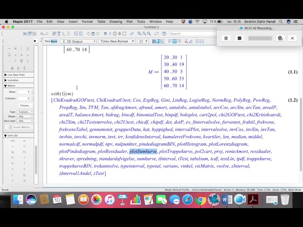The height and width of the screenshot is (227, 303).
Task: Click the Rows stepper arrows
Action: 32,92
